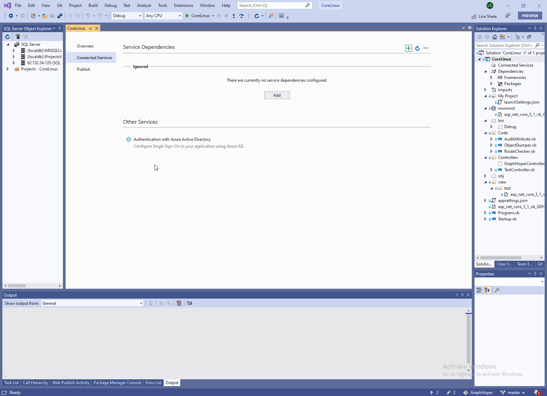Screen dimensions: 547x396
Task: Select the Publish tab in CoreLinux page
Action: [83, 69]
